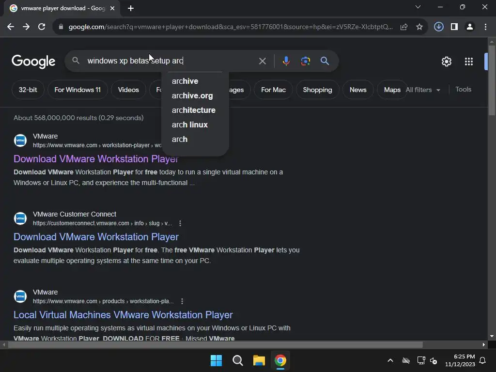The width and height of the screenshot is (496, 372).
Task: Click the horizontal page scrollbar
Action: coord(215,345)
